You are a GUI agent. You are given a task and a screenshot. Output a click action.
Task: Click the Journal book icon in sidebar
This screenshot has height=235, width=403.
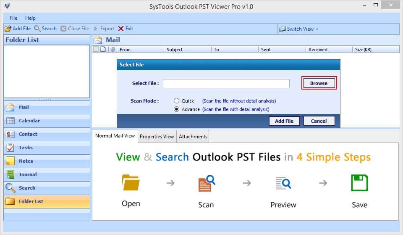10,174
